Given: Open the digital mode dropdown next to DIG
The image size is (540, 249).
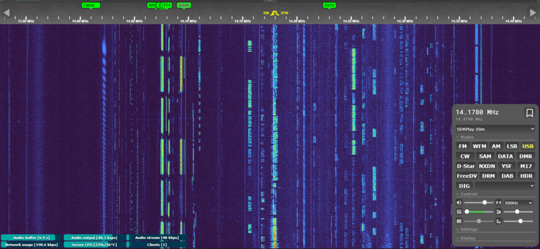Looking at the screenshot, I should click(505, 186).
